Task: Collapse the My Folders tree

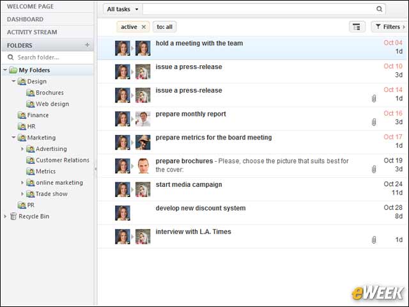Action: pos(5,70)
